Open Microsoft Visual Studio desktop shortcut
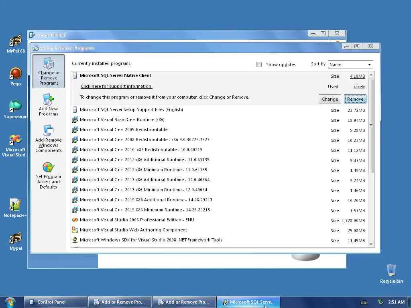411x308 pixels. click(16, 145)
